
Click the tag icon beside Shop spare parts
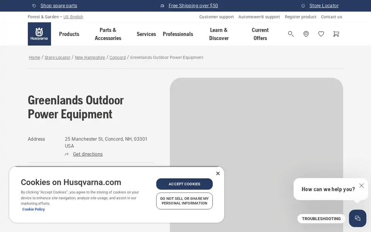click(34, 6)
